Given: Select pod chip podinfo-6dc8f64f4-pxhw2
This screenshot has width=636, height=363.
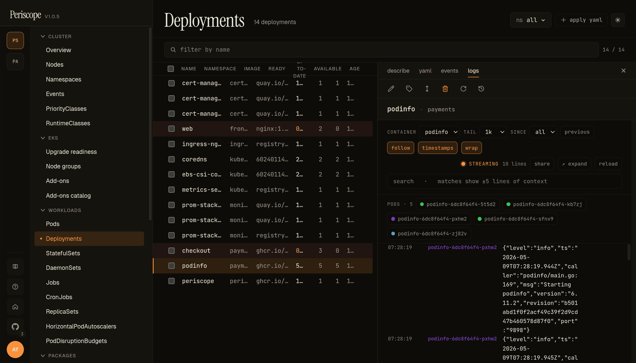Looking at the screenshot, I should coord(429,219).
